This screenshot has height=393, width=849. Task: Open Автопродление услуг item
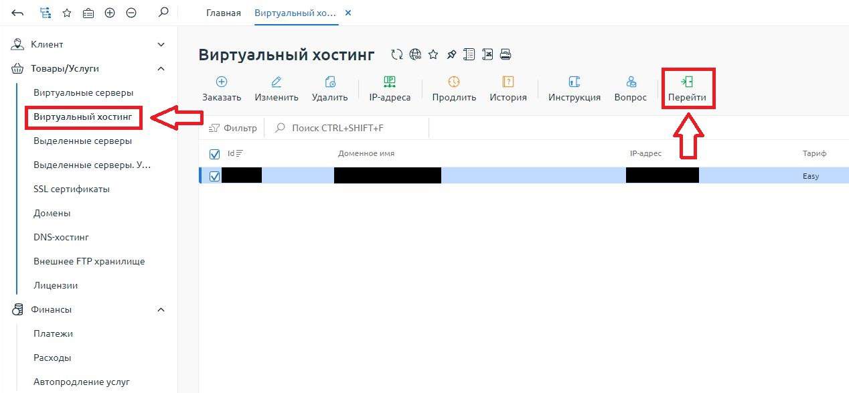coord(82,382)
